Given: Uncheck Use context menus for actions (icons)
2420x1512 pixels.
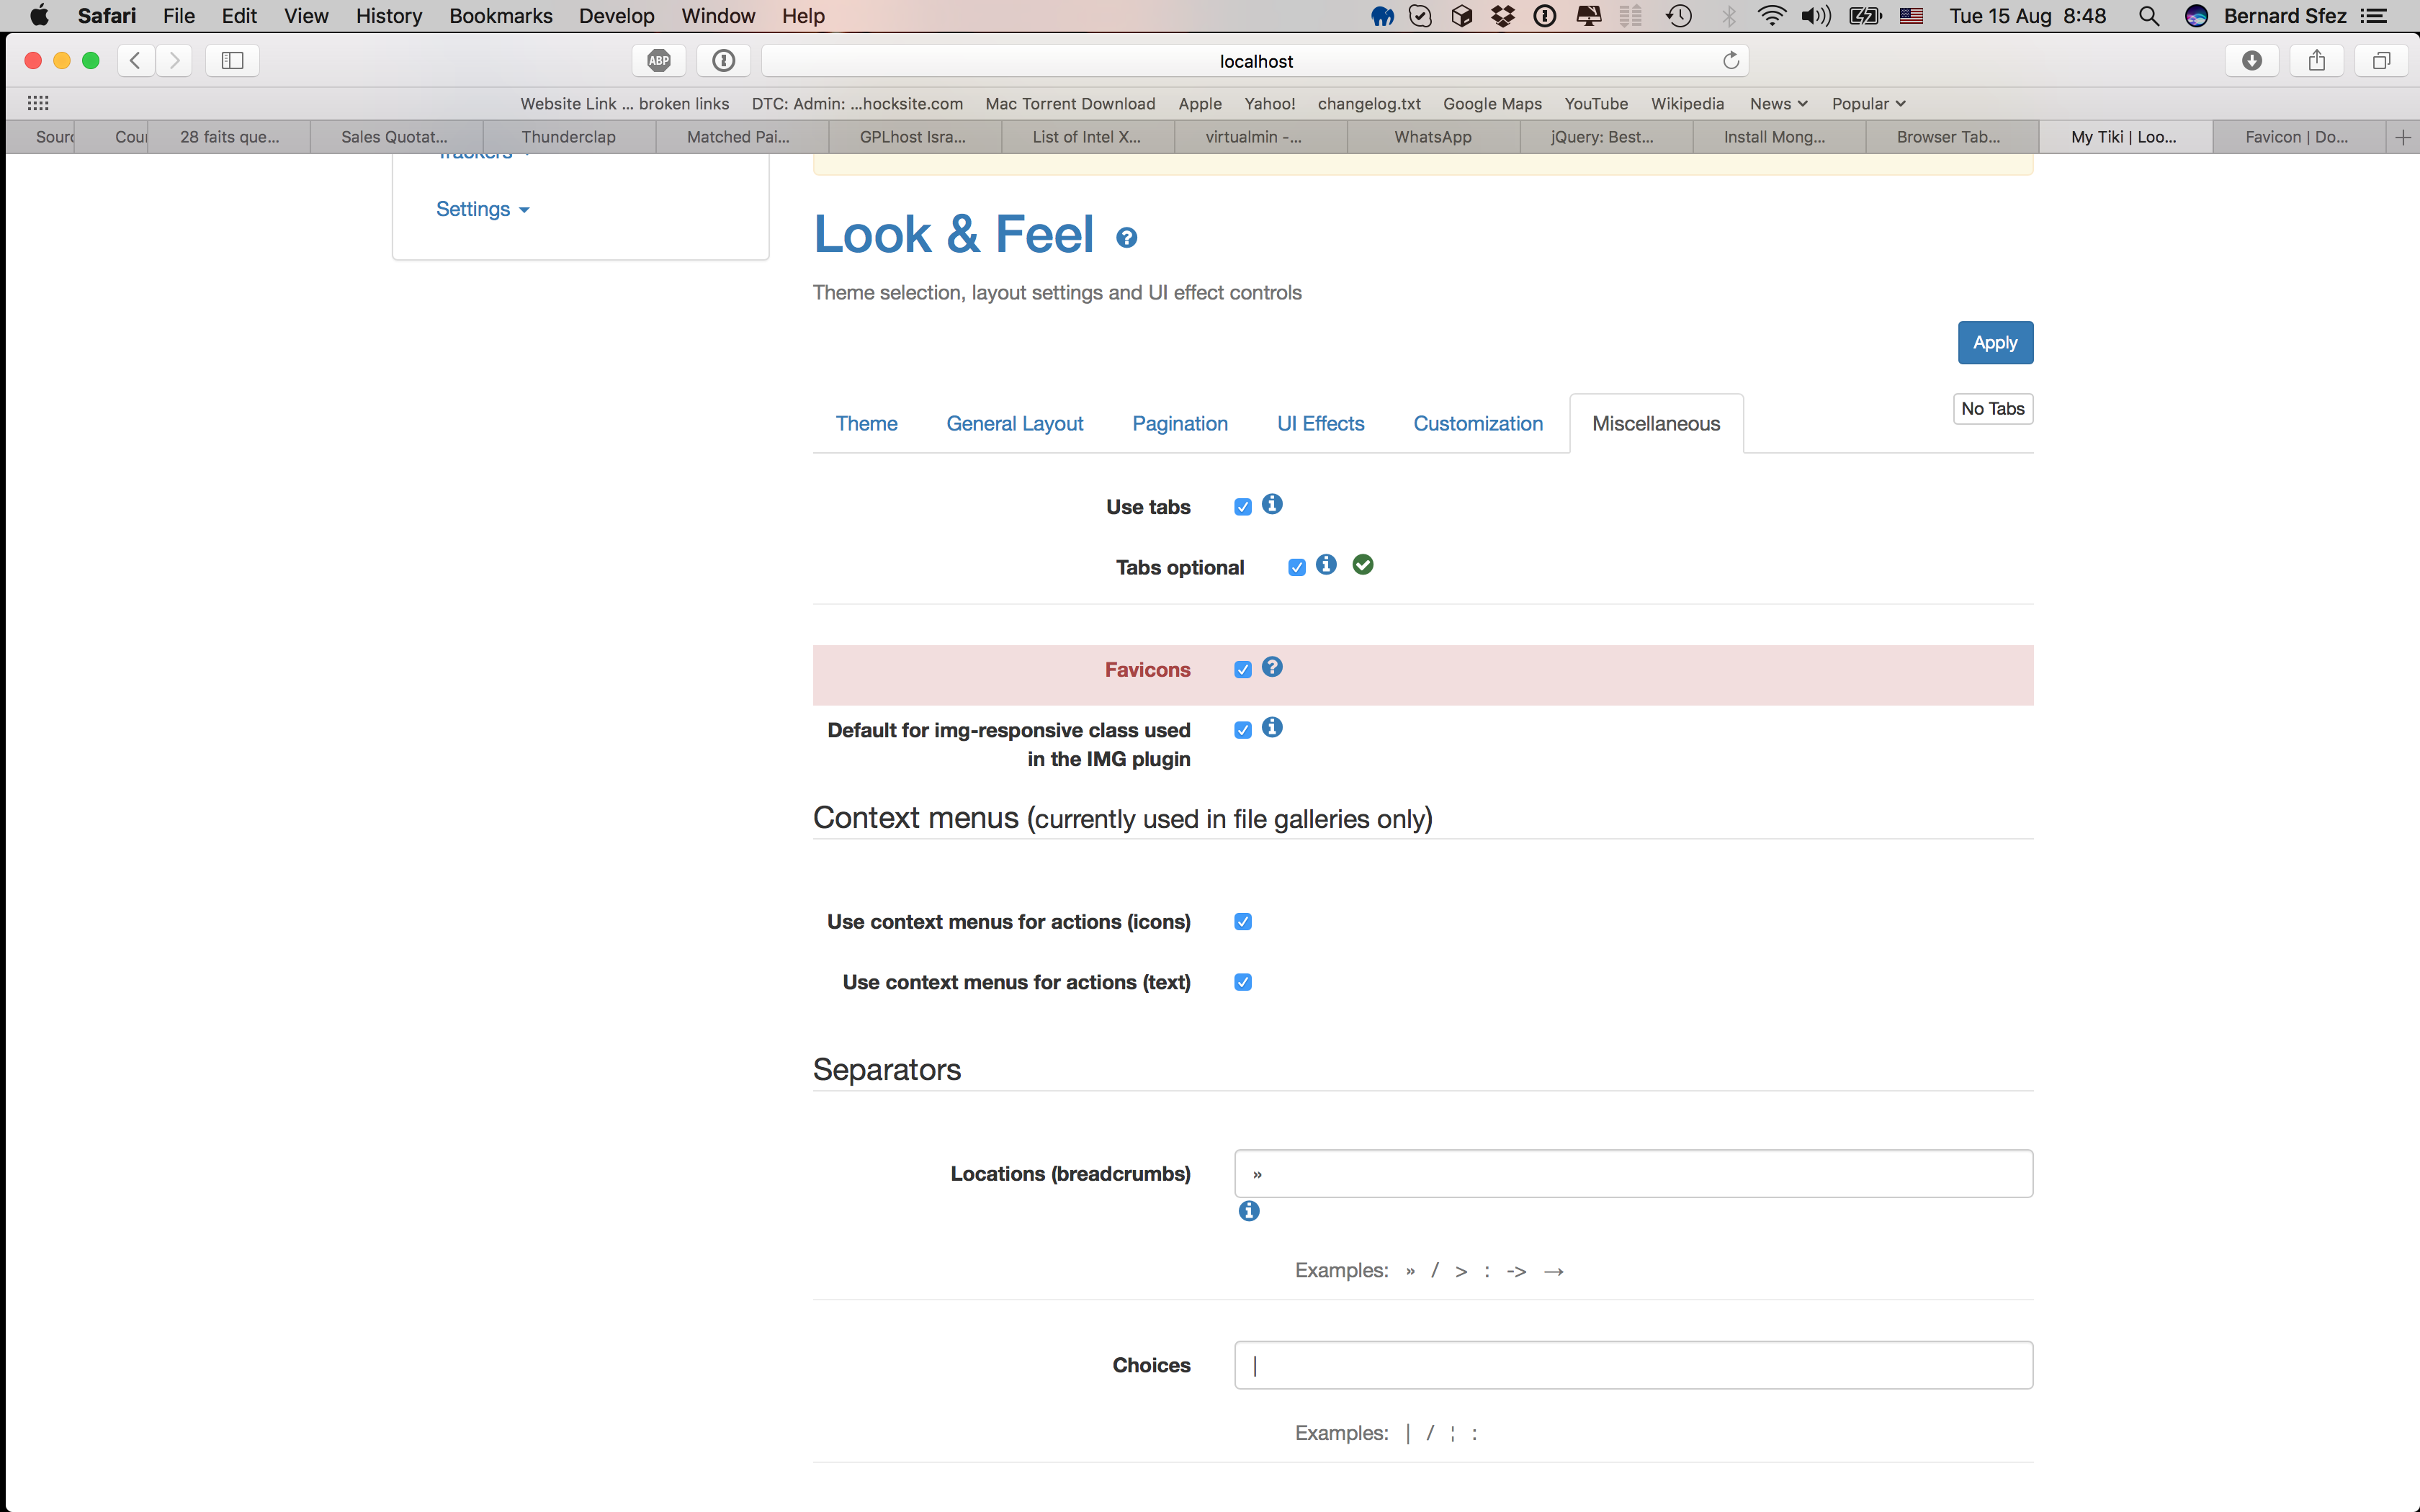Looking at the screenshot, I should (1243, 922).
